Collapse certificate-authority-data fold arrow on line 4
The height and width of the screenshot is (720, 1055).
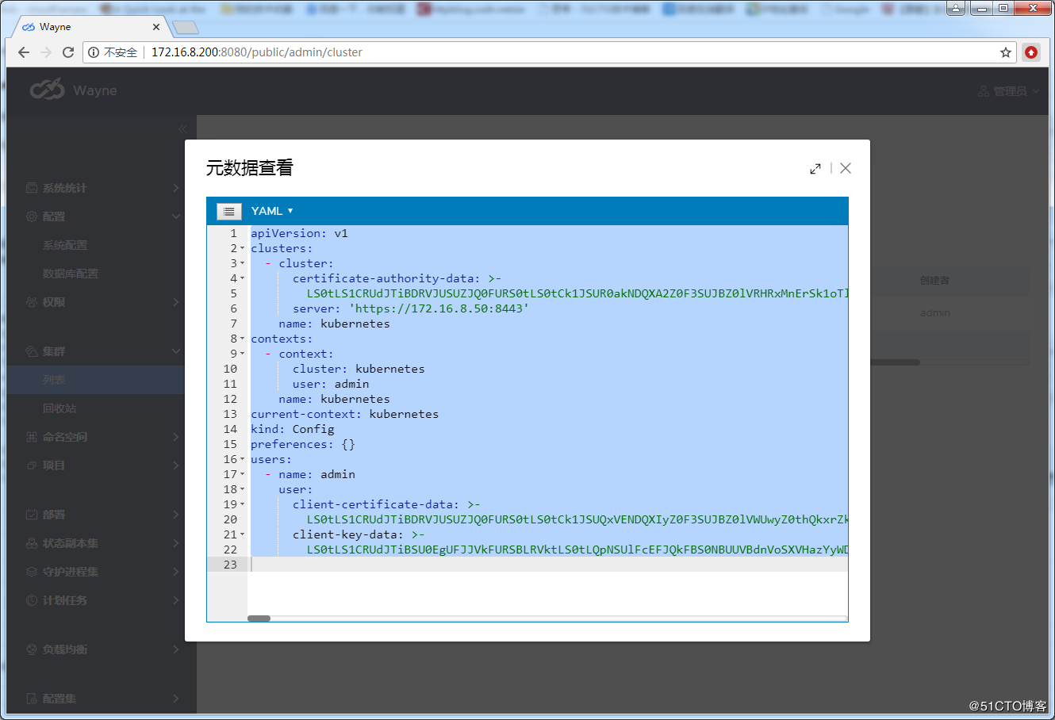pyautogui.click(x=243, y=278)
